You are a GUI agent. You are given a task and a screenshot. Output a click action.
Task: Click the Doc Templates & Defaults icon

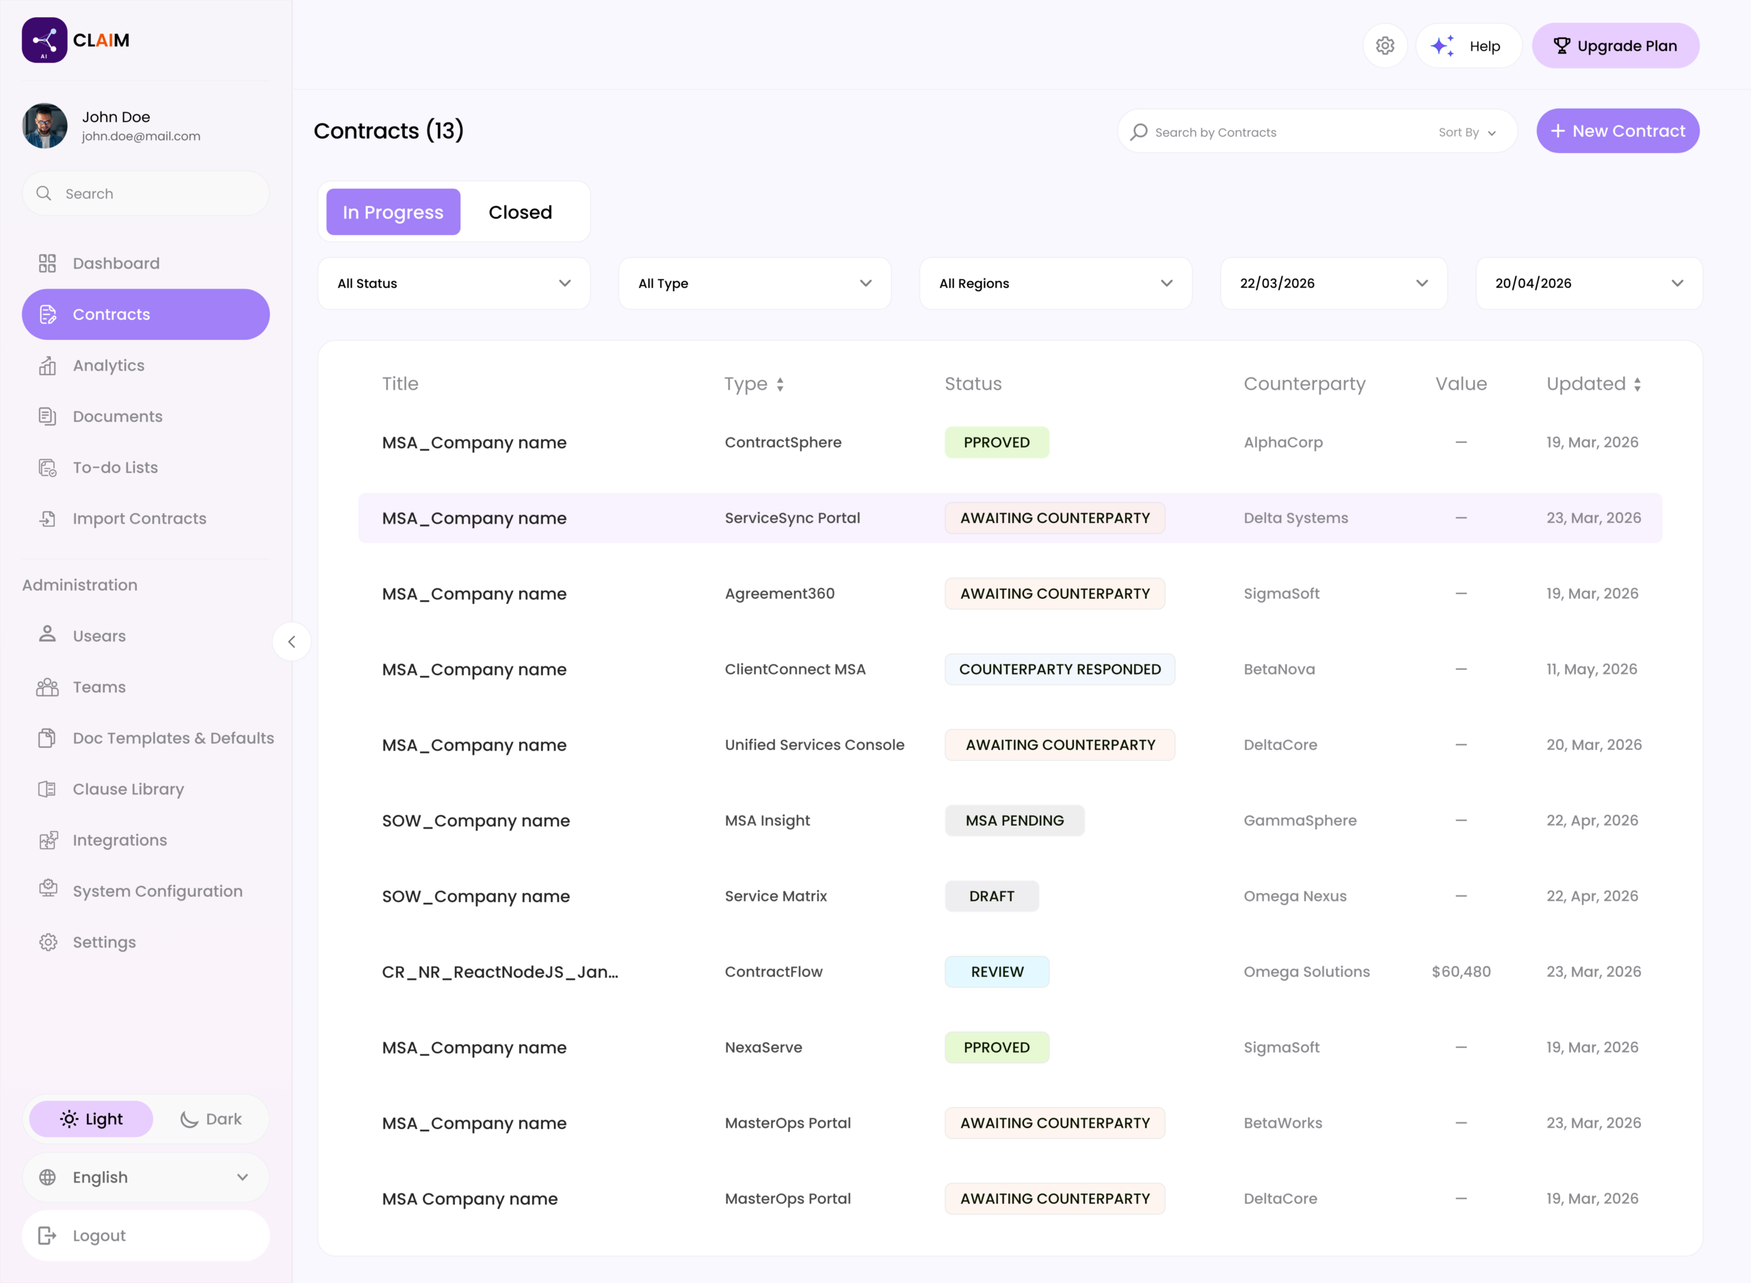(x=47, y=738)
